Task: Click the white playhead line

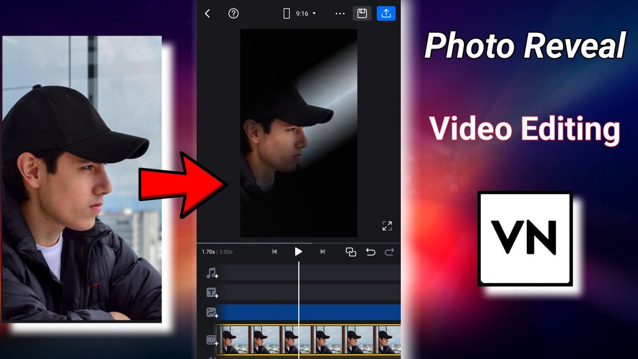Action: [299, 309]
